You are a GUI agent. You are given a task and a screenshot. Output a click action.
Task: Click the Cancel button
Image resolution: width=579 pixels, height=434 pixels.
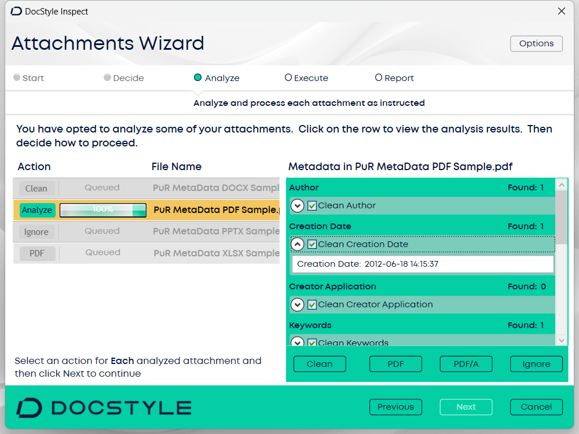[x=536, y=407]
